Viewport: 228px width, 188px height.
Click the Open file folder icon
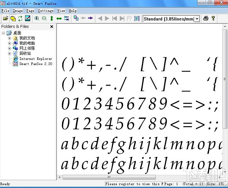5,19
